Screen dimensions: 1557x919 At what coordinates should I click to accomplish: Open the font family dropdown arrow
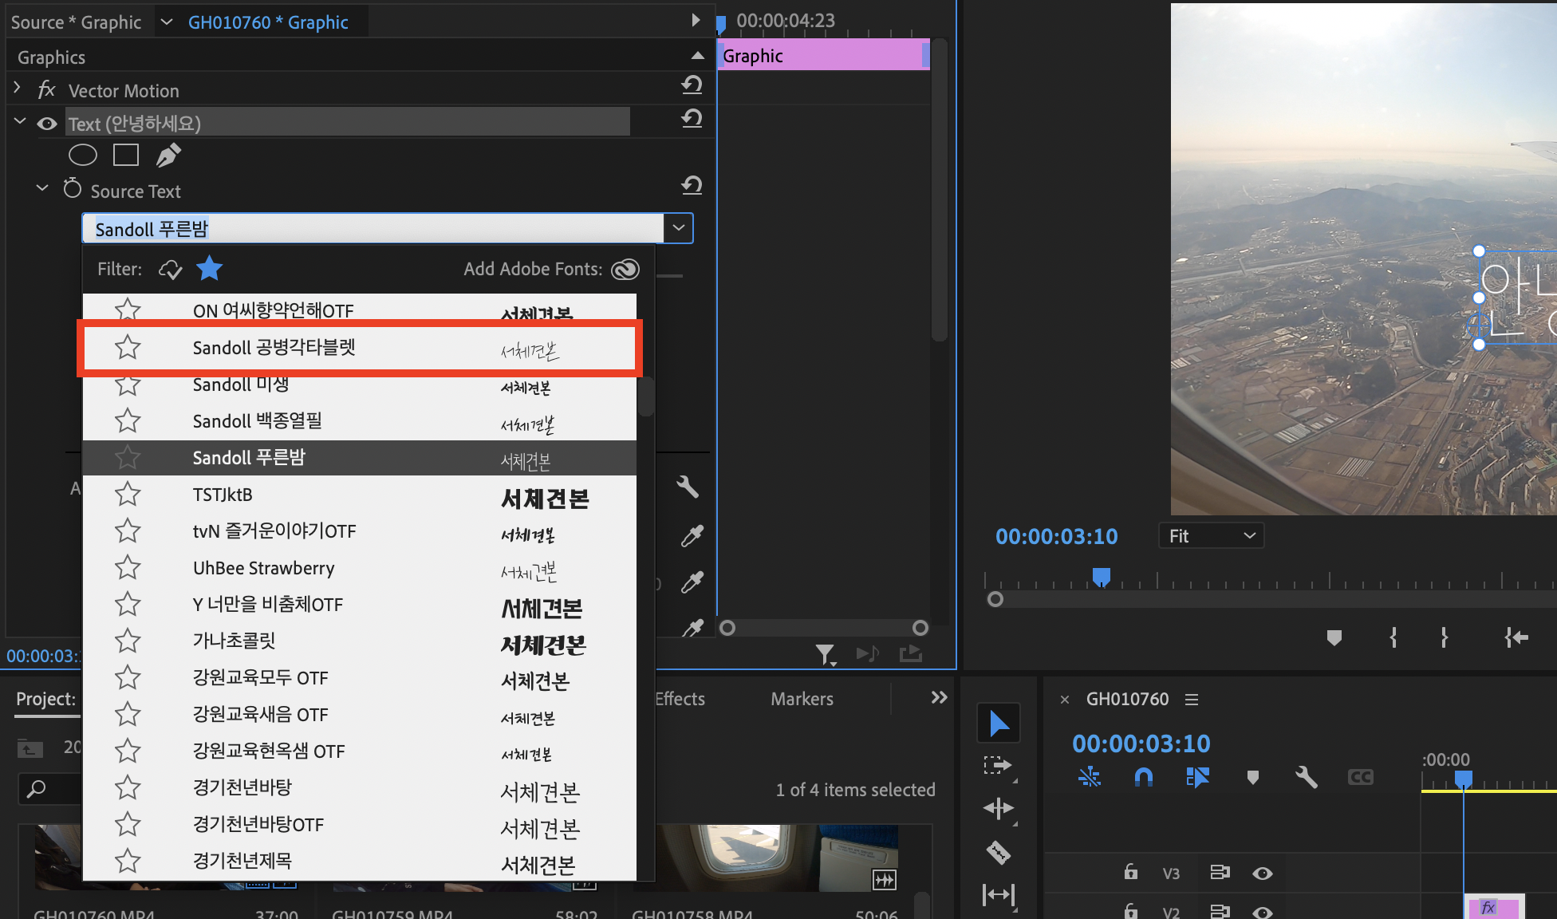click(x=679, y=228)
